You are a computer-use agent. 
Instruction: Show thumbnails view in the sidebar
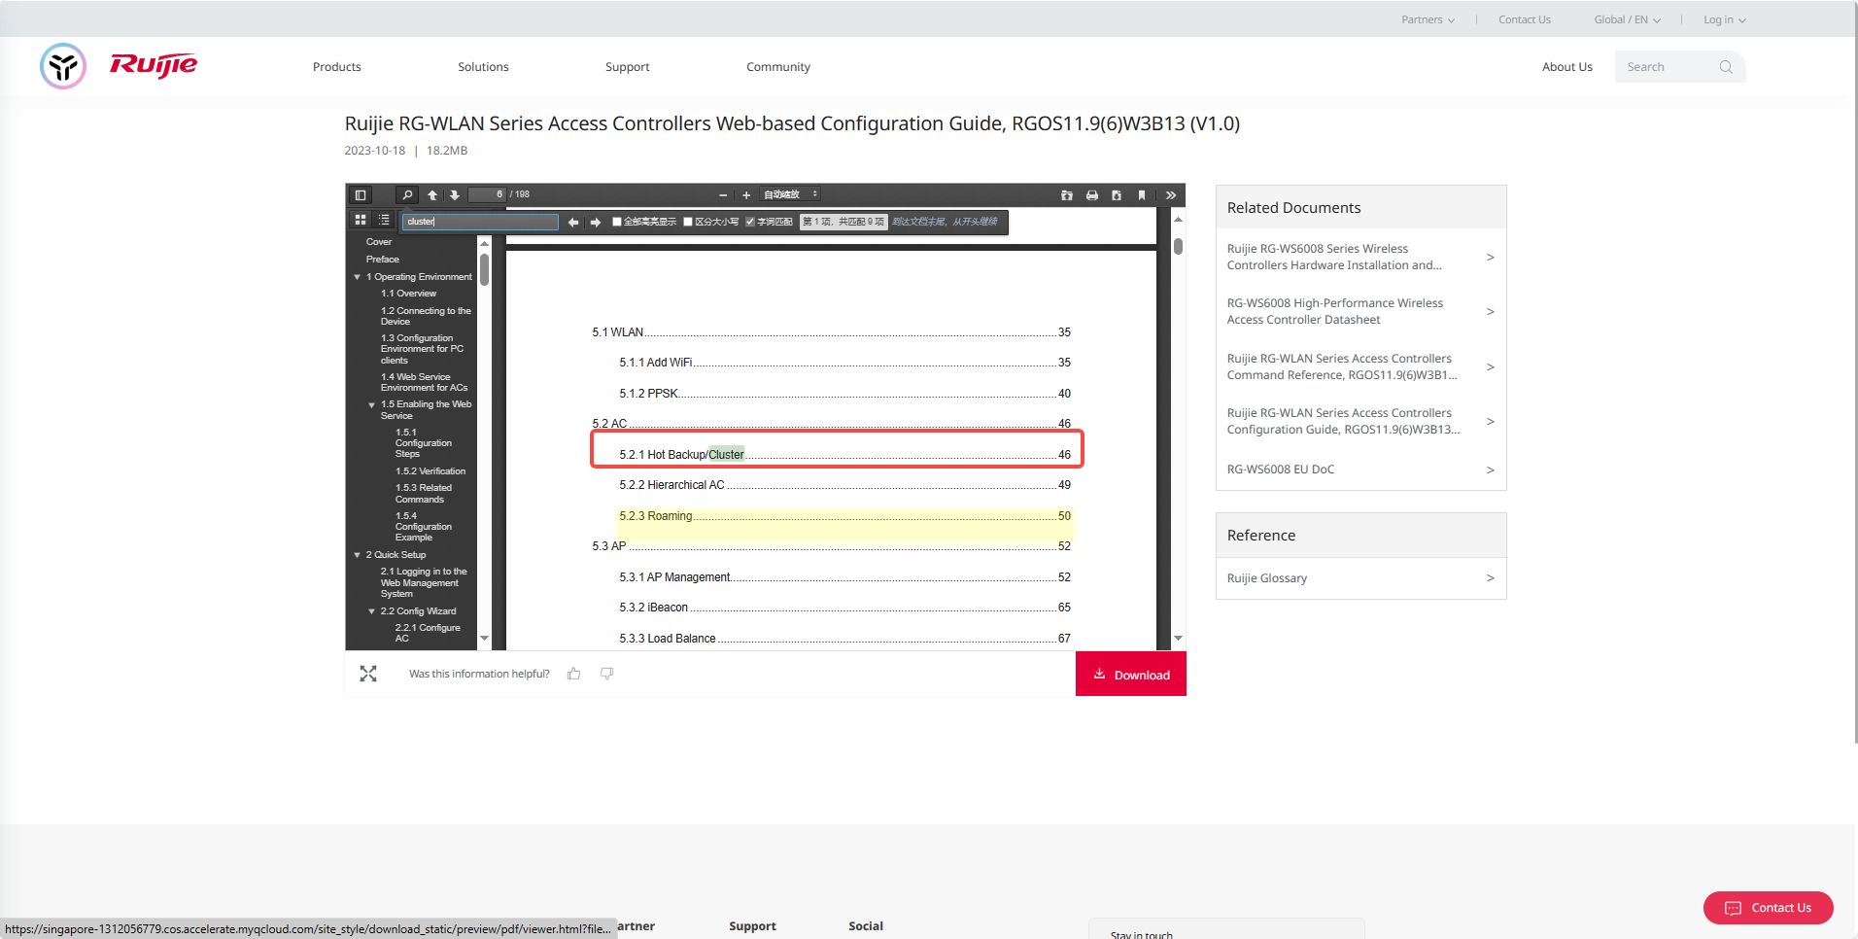click(361, 221)
